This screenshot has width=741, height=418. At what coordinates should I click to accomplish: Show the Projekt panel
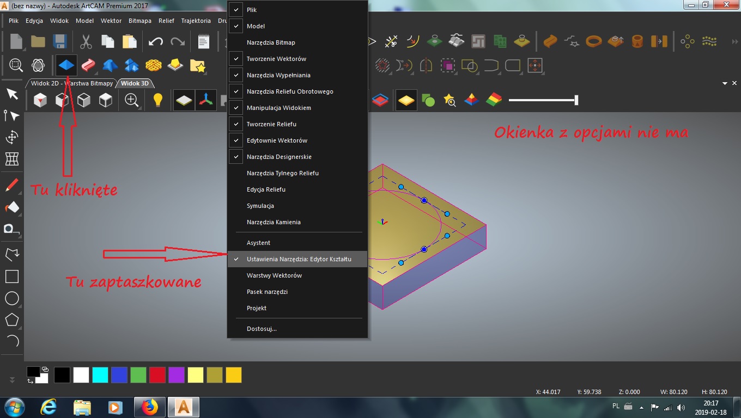(x=297, y=308)
